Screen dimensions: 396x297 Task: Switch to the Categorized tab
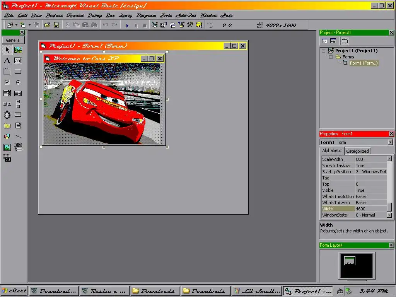(357, 151)
